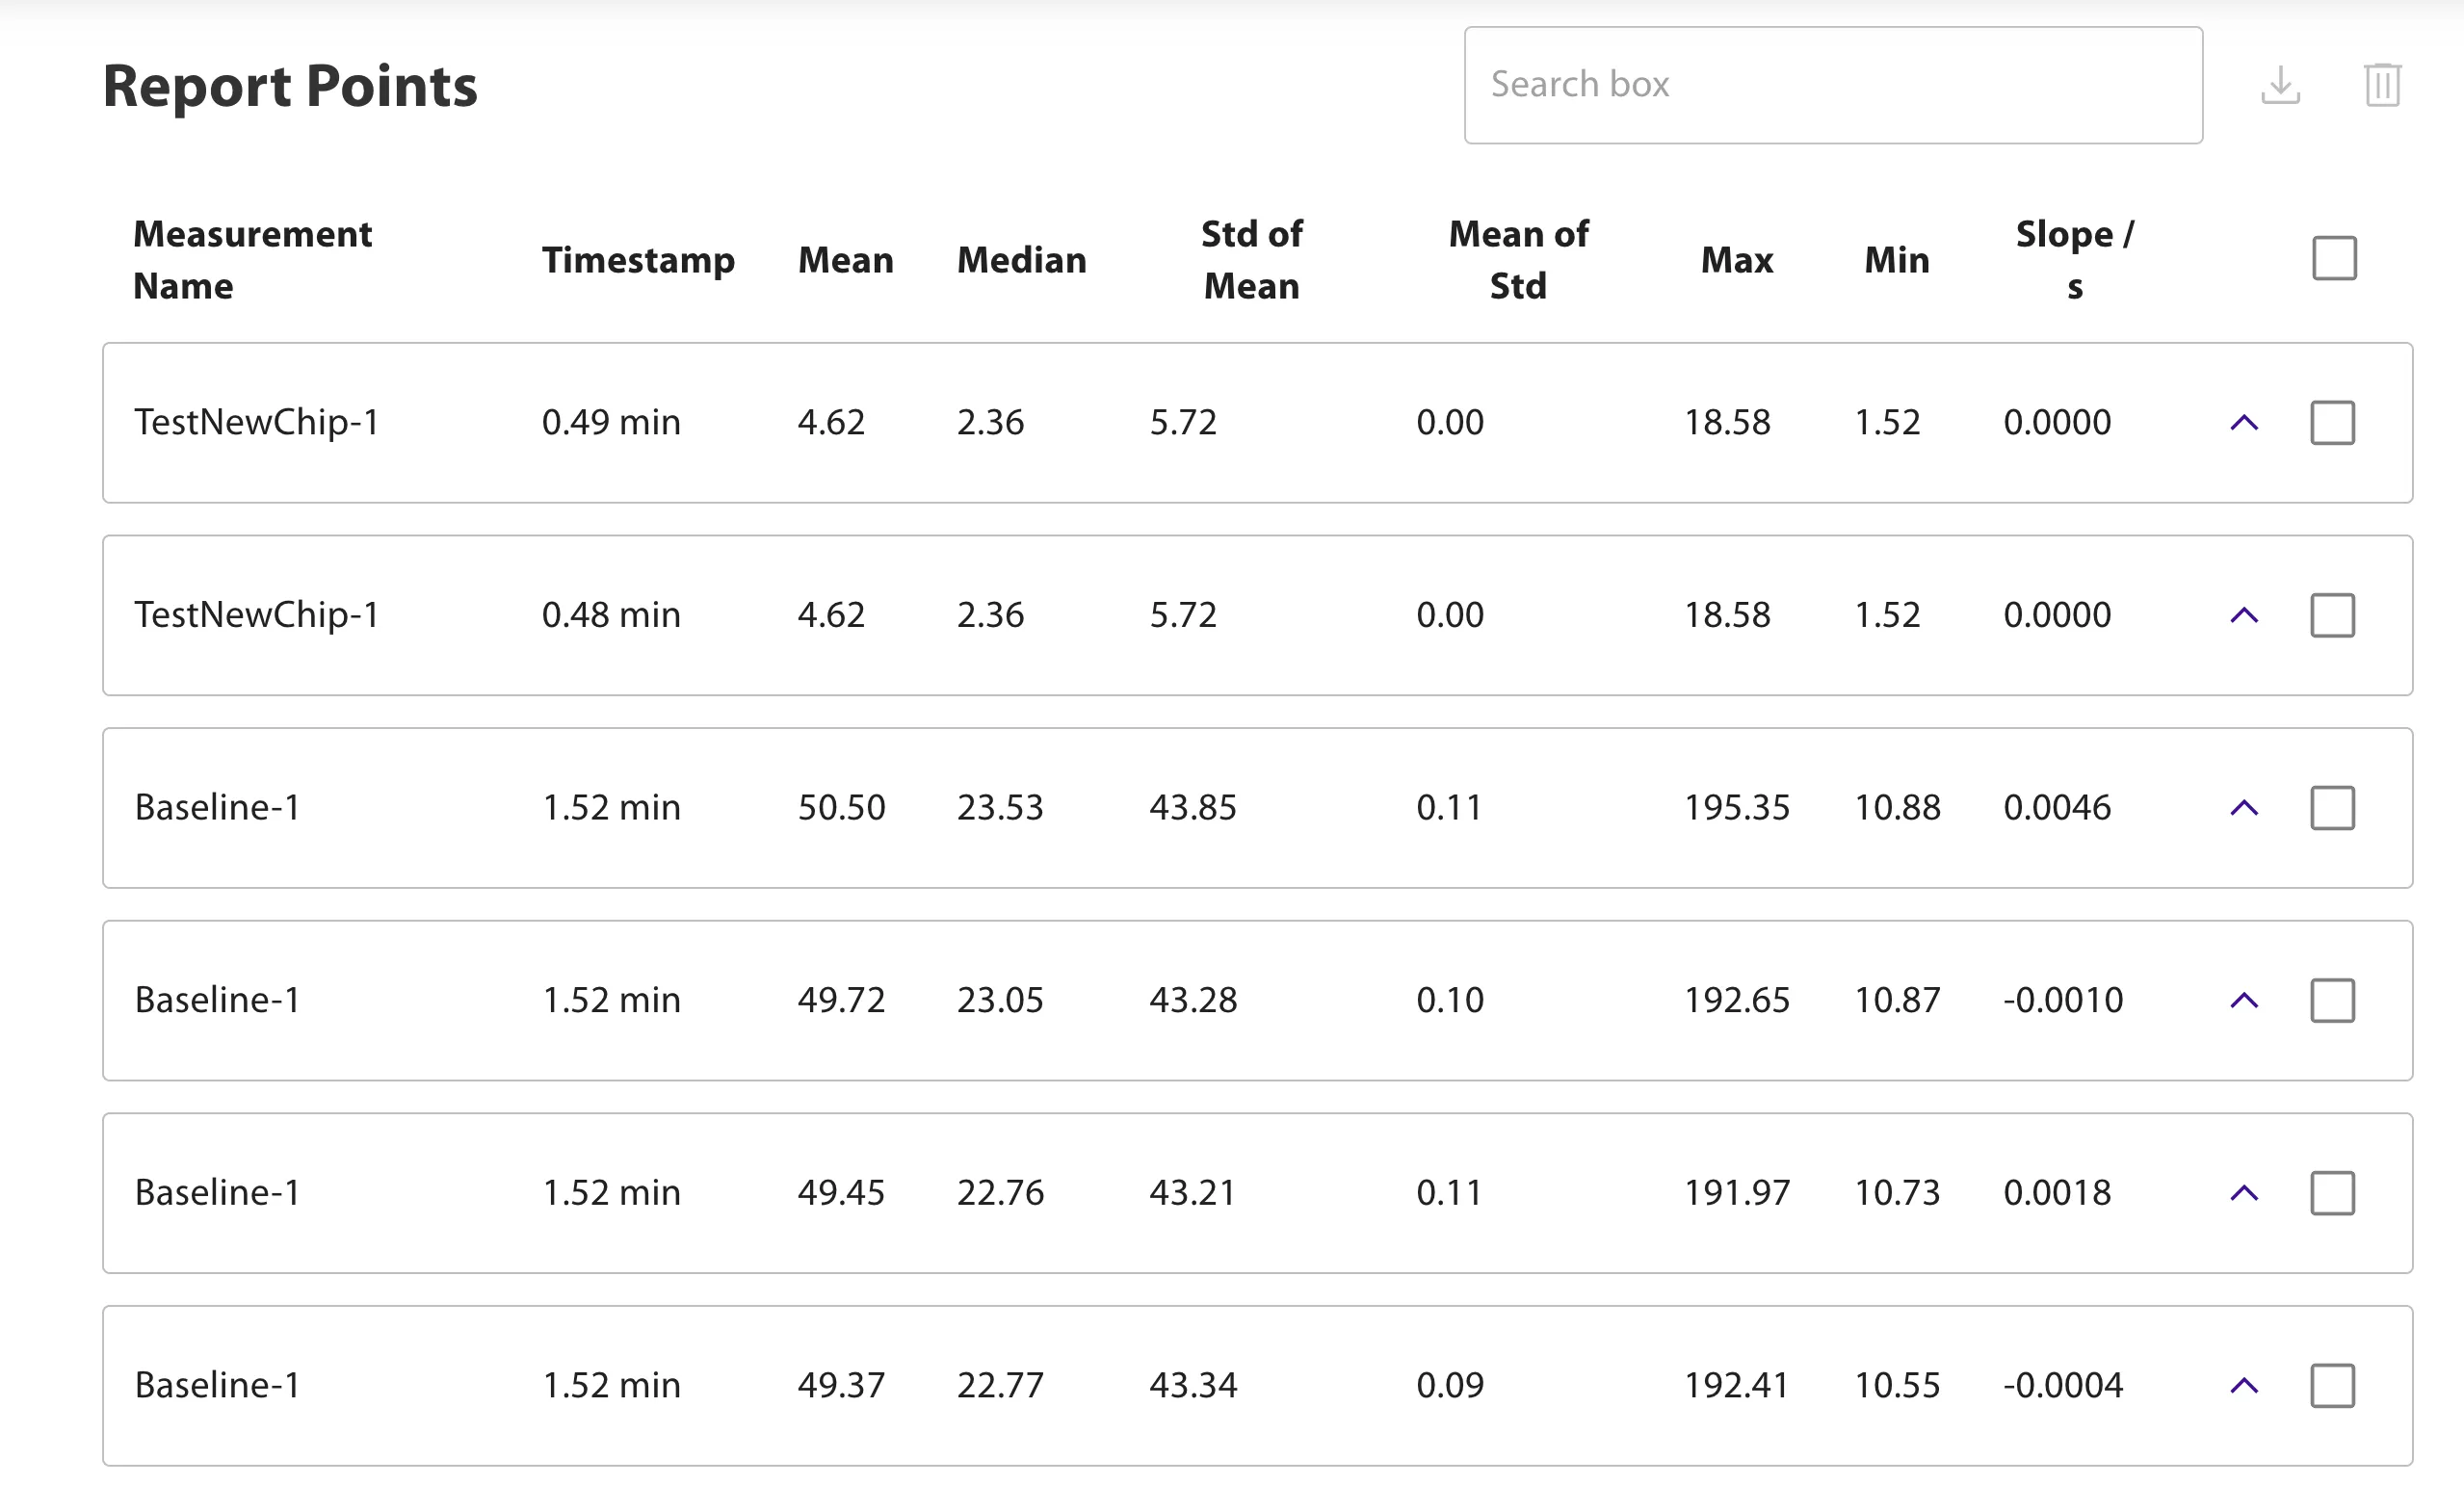Click the Mean of Std column header
The height and width of the screenshot is (1485, 2464).
point(1518,260)
